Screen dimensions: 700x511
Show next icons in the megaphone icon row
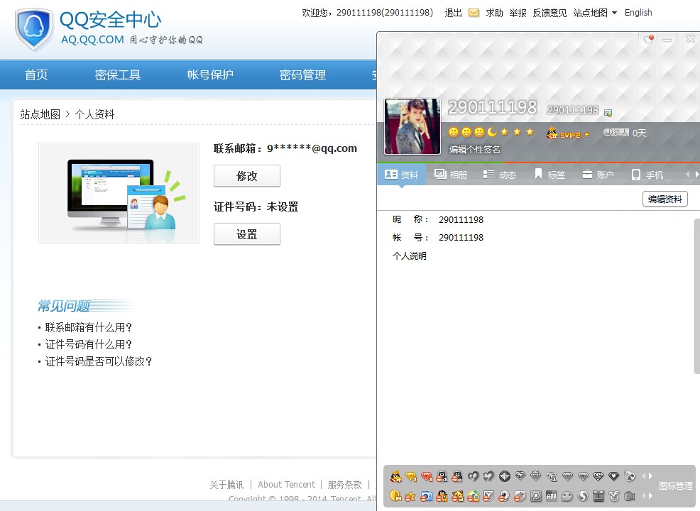(650, 476)
